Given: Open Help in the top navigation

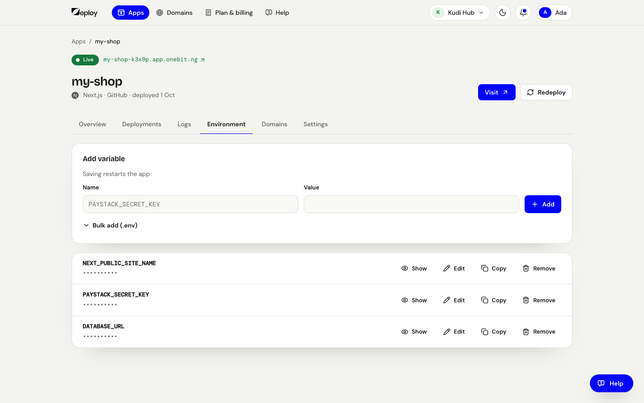Looking at the screenshot, I should pyautogui.click(x=277, y=13).
